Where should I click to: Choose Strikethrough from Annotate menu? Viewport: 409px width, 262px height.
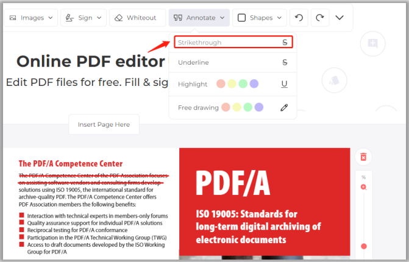[x=233, y=42]
